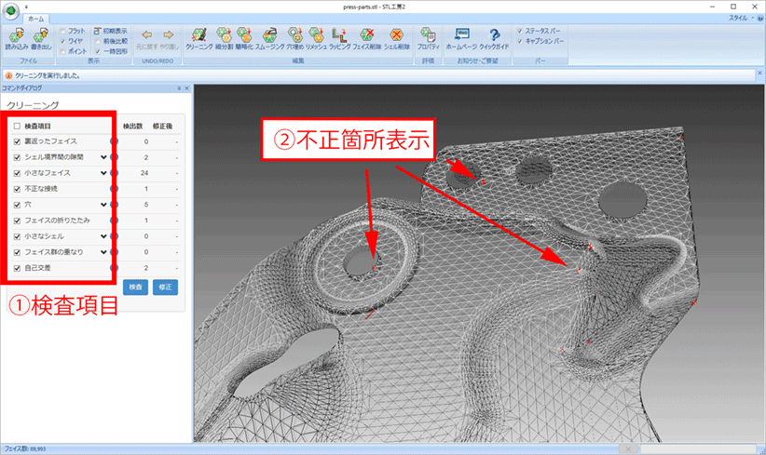The height and width of the screenshot is (455, 766).
Task: Click the 穴埋め hole fill icon
Action: 297,35
